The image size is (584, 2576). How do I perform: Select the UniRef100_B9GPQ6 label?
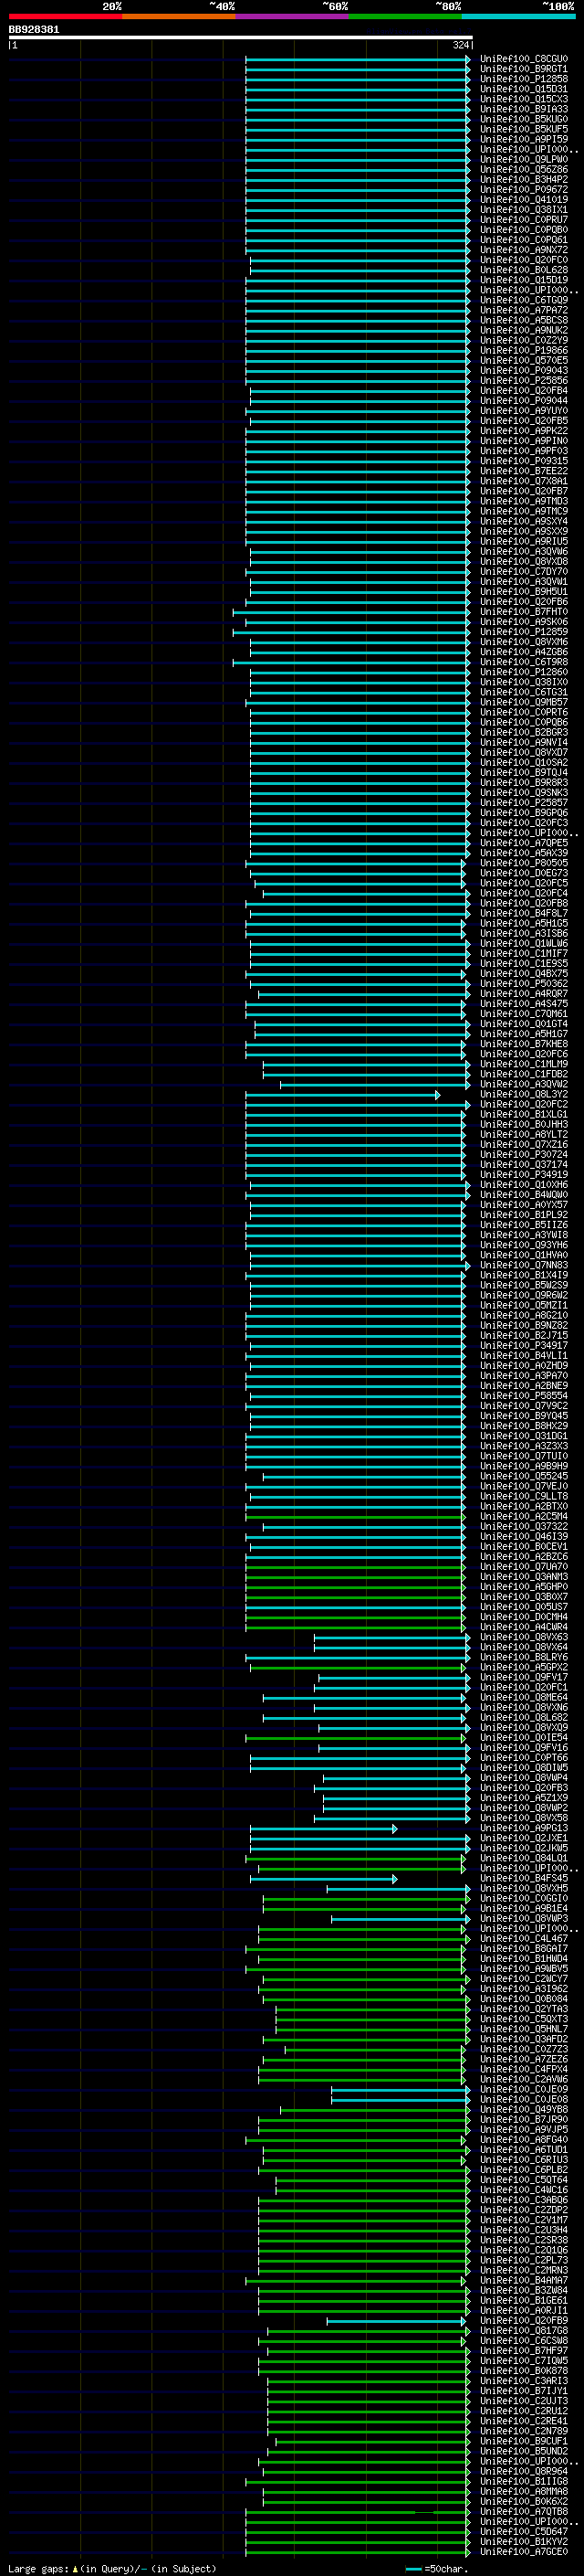523,812
